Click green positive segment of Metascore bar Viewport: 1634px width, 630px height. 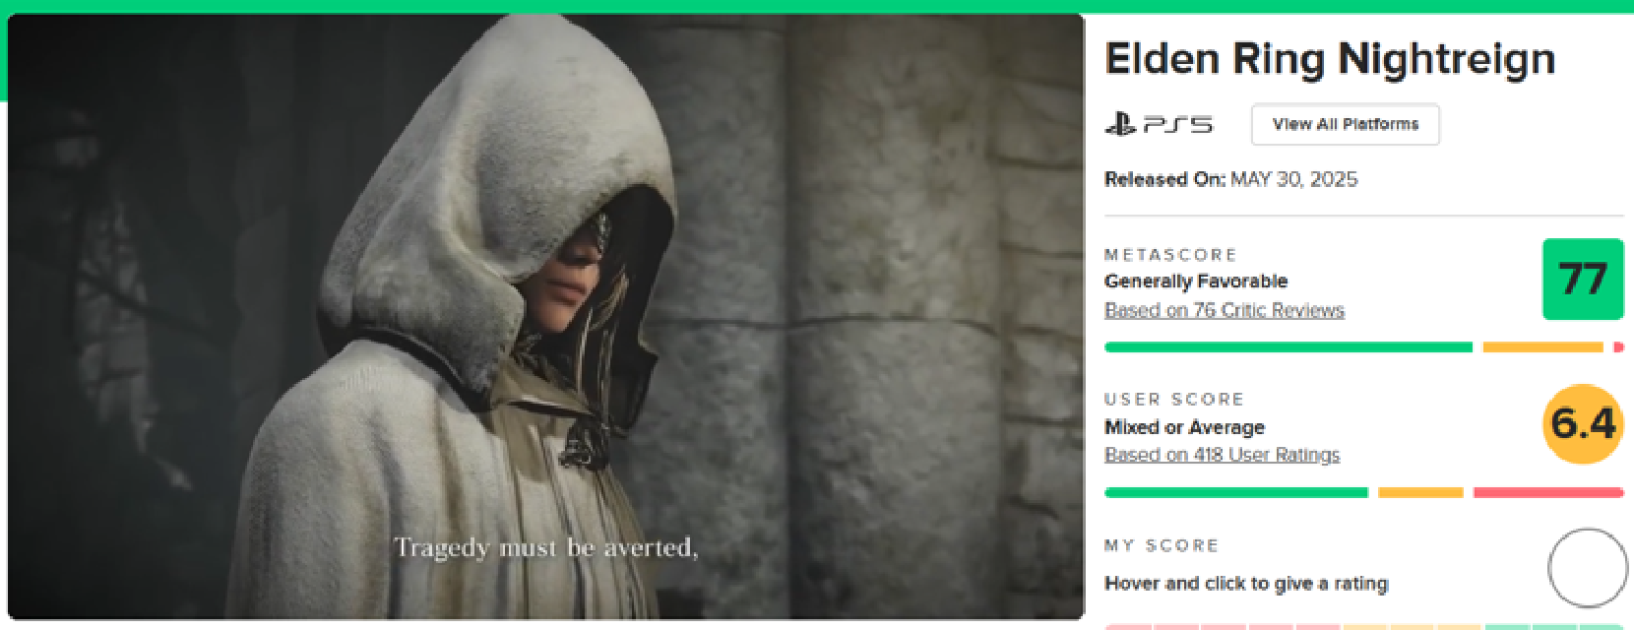tap(1288, 346)
